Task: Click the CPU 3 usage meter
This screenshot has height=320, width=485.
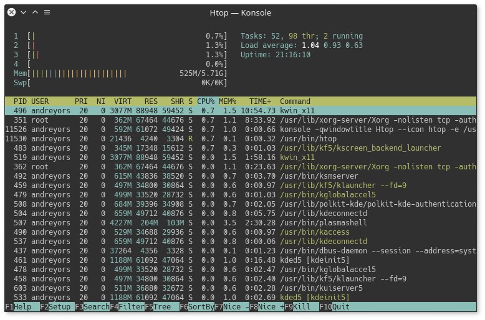Action: pyautogui.click(x=120, y=55)
